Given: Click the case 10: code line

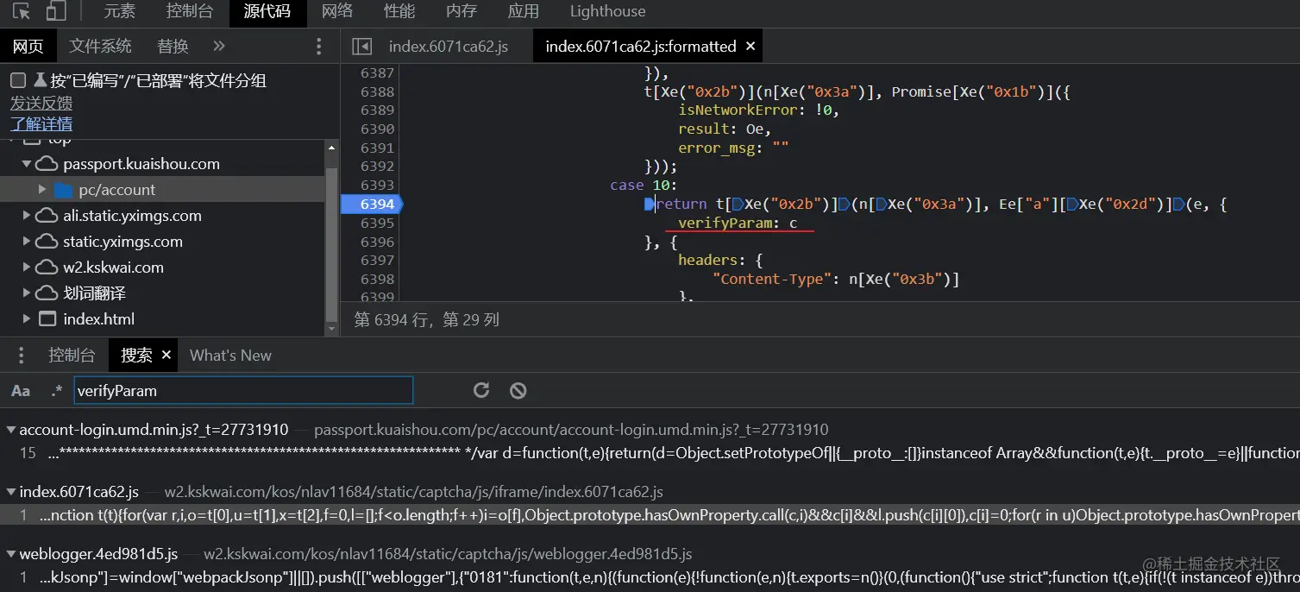Looking at the screenshot, I should click(644, 186).
